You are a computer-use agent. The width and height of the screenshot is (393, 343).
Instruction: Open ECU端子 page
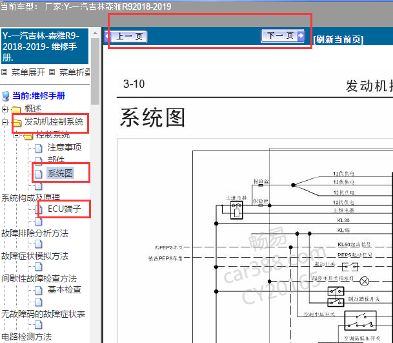65,209
